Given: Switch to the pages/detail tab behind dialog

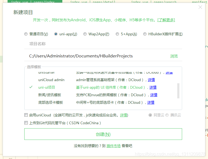Looking at the screenshot, I should pos(93,2).
